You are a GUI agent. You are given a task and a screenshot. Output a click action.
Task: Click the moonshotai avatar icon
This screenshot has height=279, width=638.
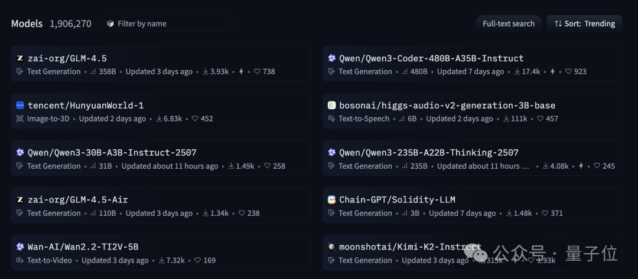(331, 247)
